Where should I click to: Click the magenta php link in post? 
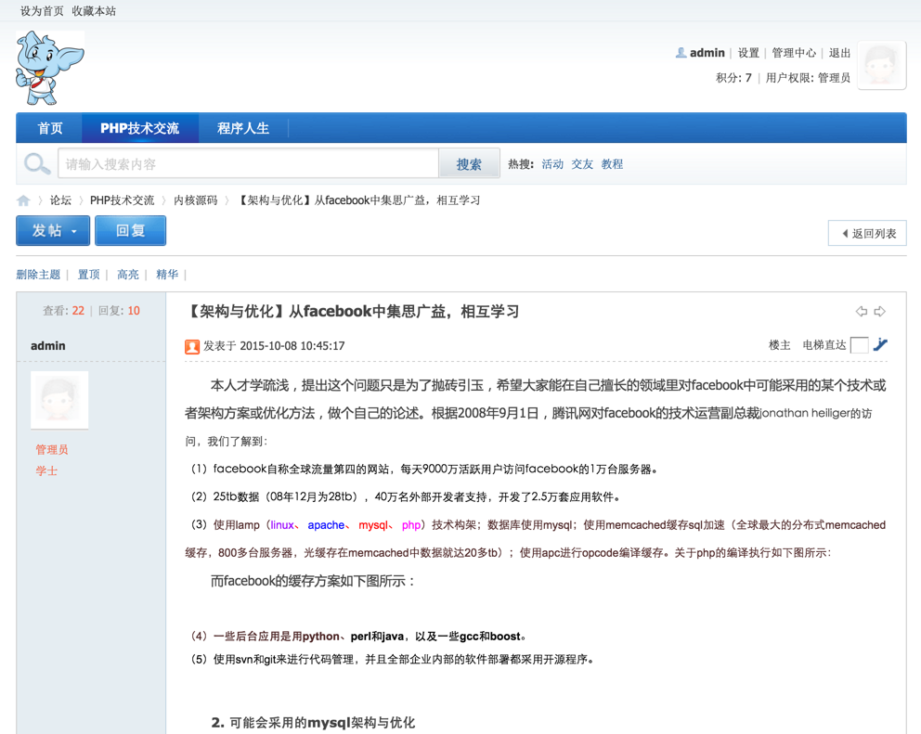[411, 525]
